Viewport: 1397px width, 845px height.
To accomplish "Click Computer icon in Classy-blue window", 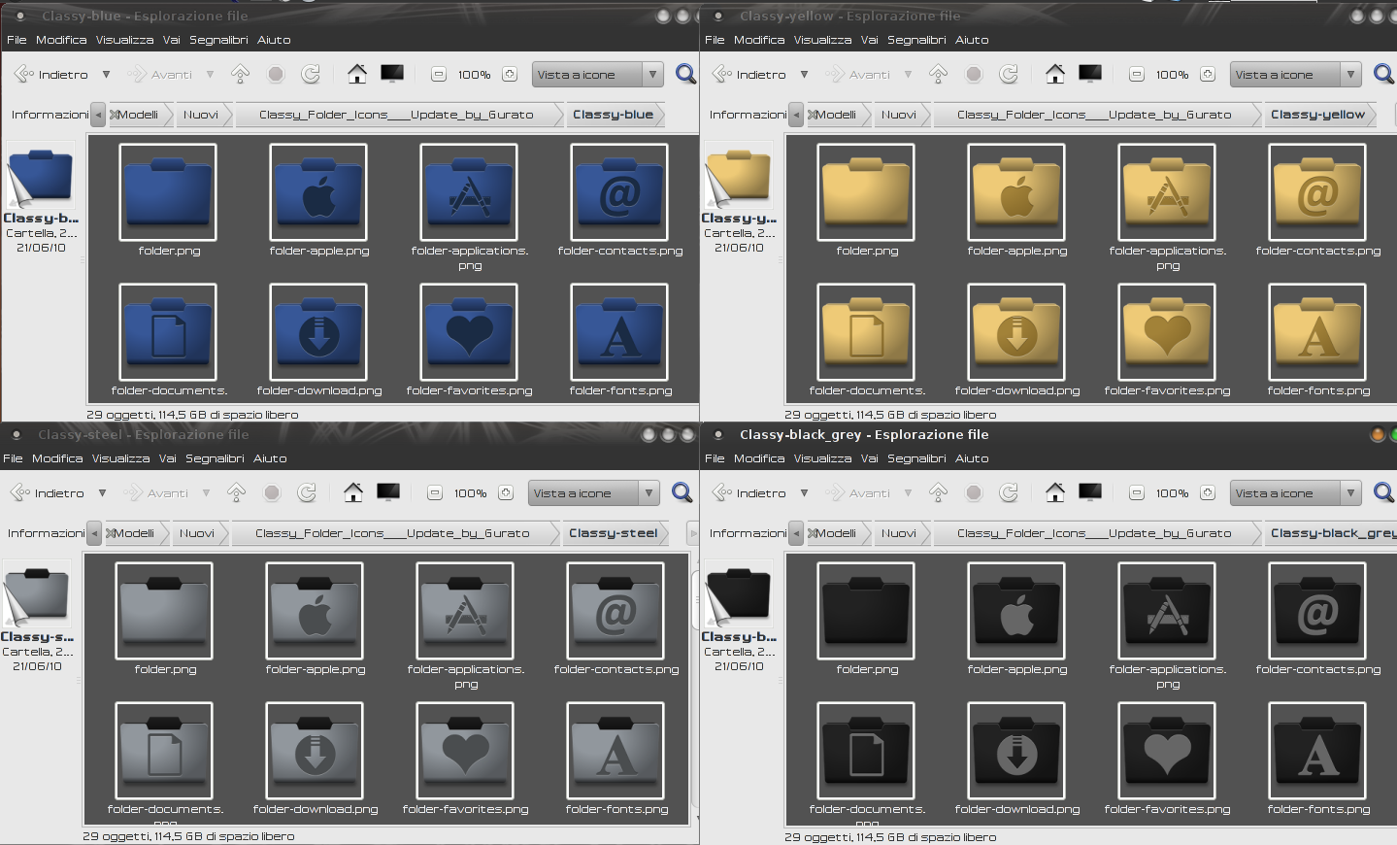I will click(x=392, y=74).
